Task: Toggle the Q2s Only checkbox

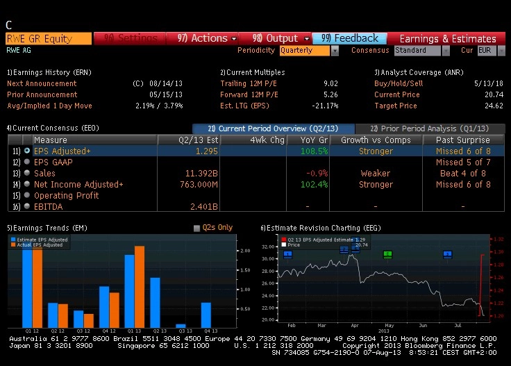Action: [196, 228]
